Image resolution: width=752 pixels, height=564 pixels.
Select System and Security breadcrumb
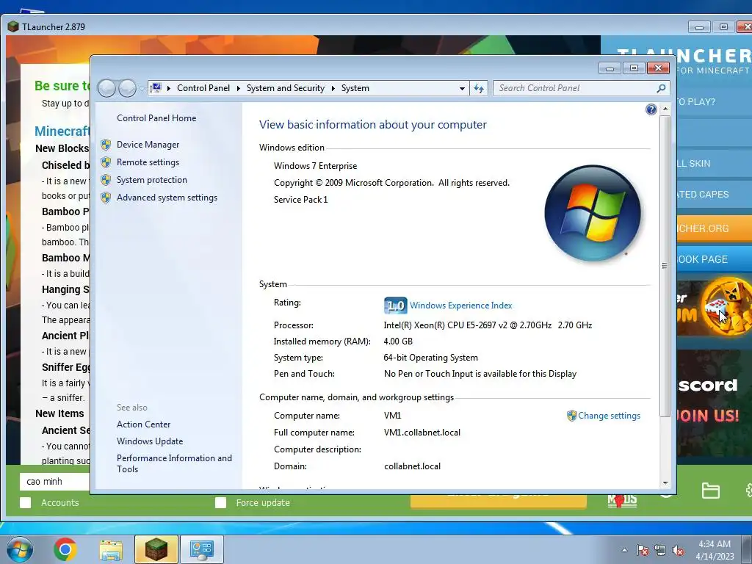pos(286,88)
